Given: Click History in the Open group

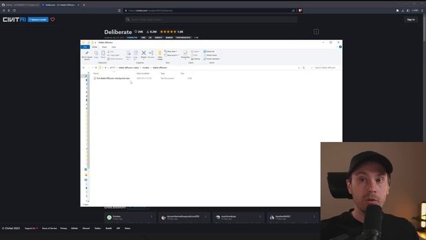Looking at the screenshot, I should [196, 59].
